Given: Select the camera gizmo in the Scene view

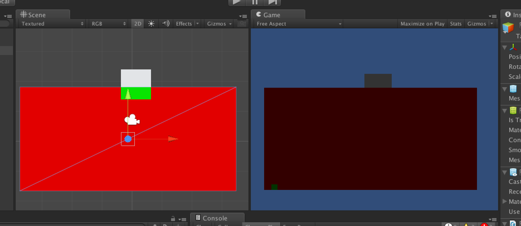Looking at the screenshot, I should tap(132, 120).
